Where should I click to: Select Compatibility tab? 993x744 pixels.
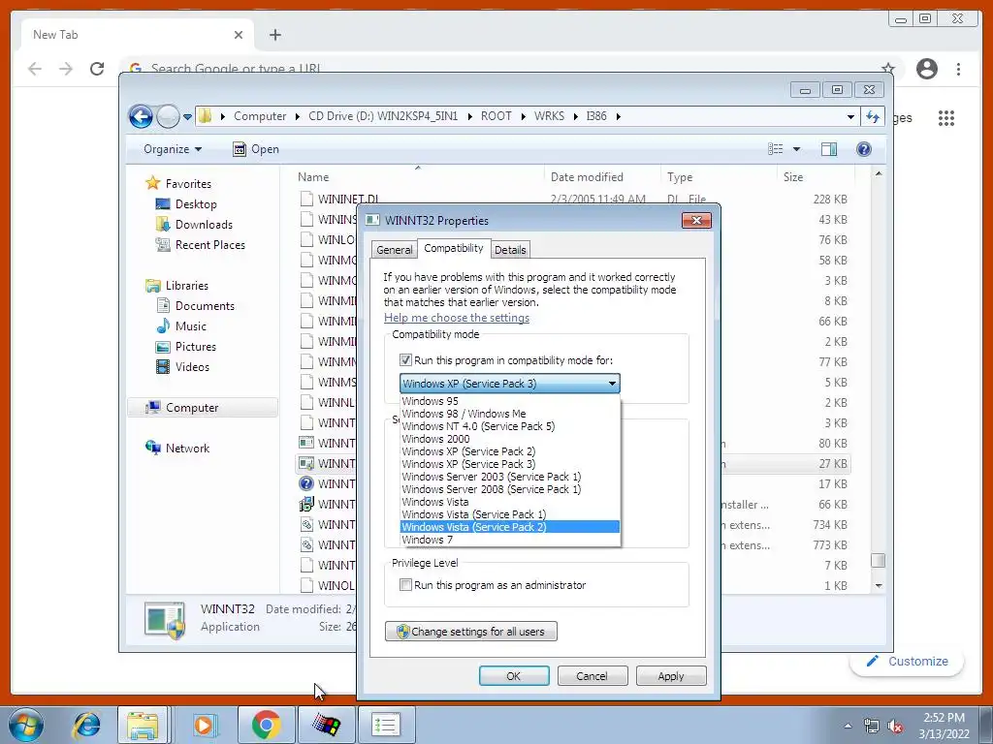tap(454, 248)
